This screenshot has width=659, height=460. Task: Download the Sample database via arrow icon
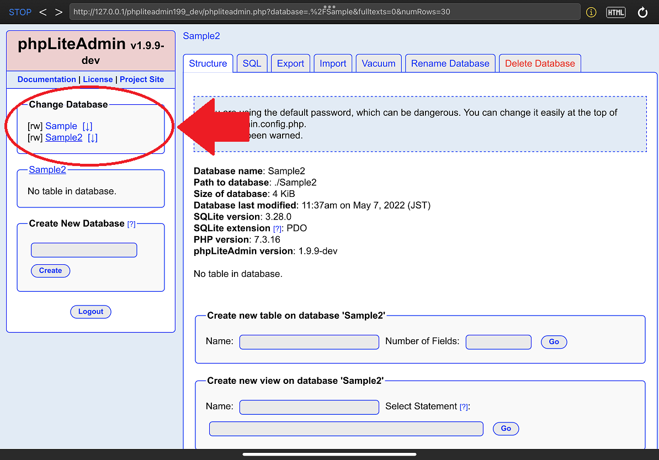point(87,126)
